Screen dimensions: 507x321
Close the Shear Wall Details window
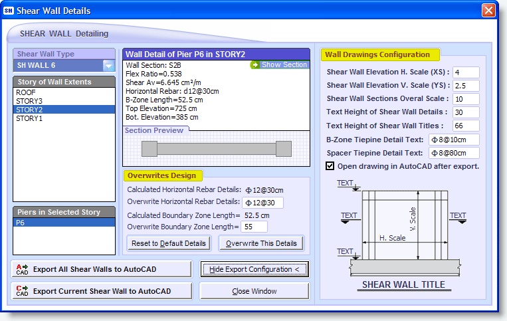point(488,11)
